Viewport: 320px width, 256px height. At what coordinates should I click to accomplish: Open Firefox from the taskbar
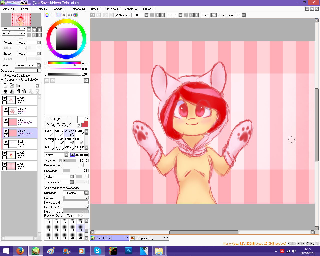pos(20,251)
